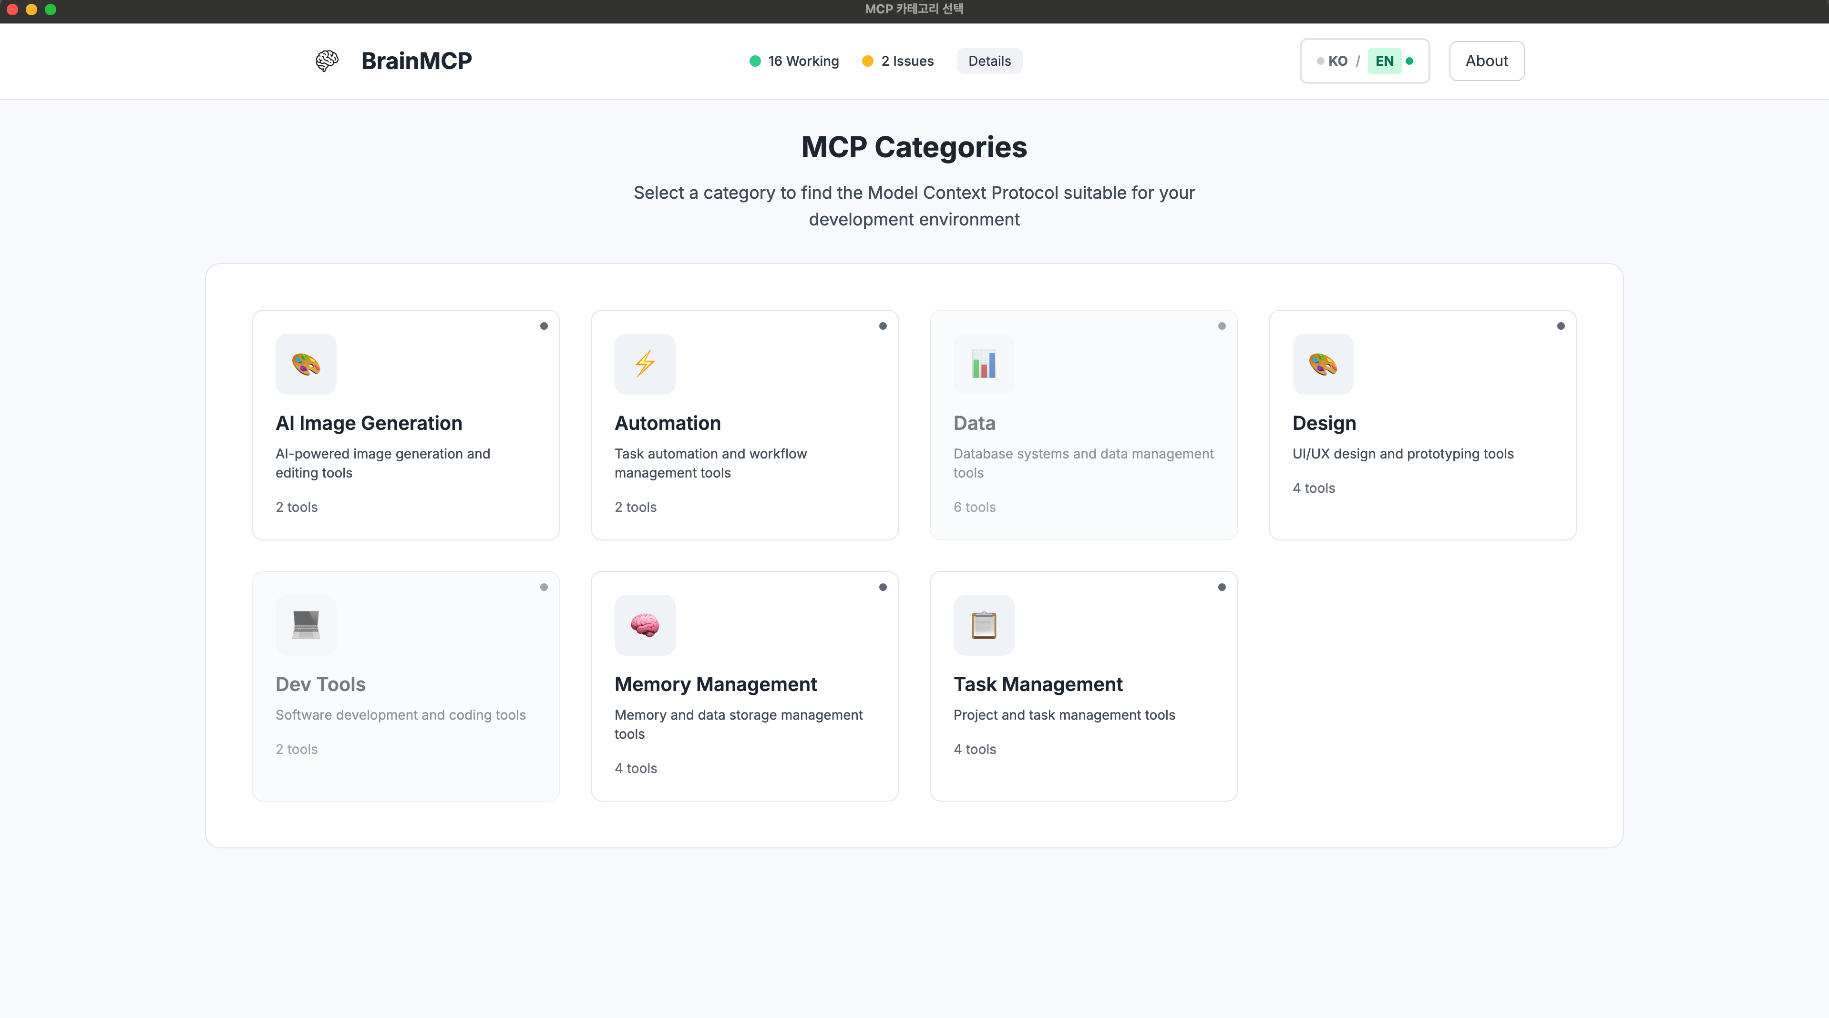The height and width of the screenshot is (1018, 1829).
Task: Click the Memory Management brain icon
Action: coord(645,625)
